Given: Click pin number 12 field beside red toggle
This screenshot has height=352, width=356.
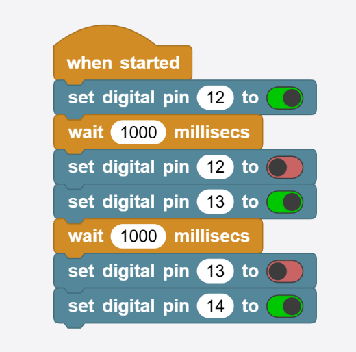Looking at the screenshot, I should [x=216, y=167].
